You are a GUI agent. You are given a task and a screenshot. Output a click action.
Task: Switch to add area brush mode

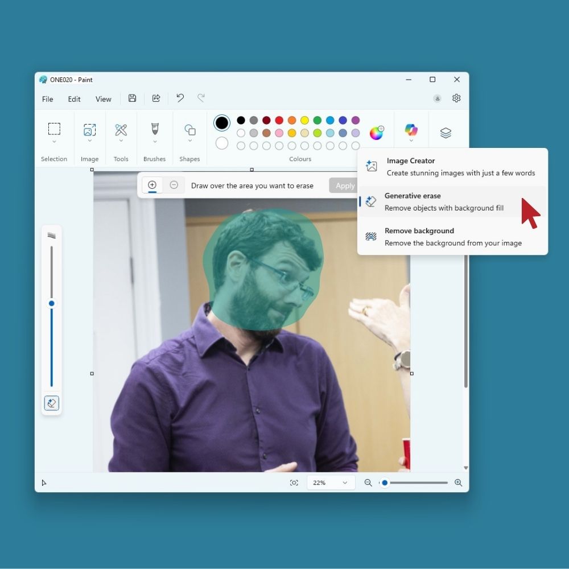[152, 185]
